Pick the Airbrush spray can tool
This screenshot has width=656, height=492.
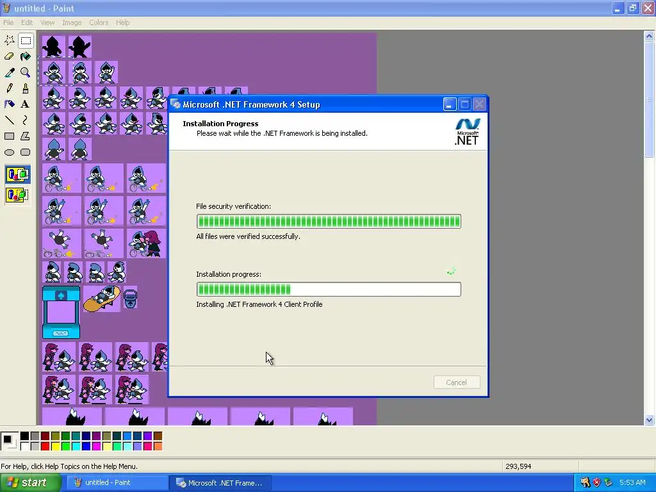(9, 104)
